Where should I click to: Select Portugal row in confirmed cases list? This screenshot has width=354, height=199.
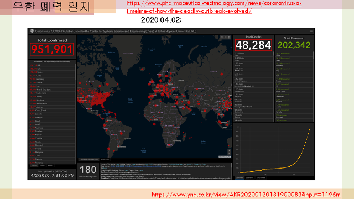click(52, 117)
